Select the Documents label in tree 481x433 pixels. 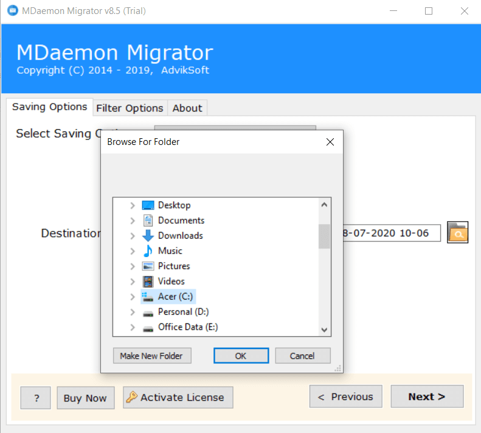click(x=181, y=220)
